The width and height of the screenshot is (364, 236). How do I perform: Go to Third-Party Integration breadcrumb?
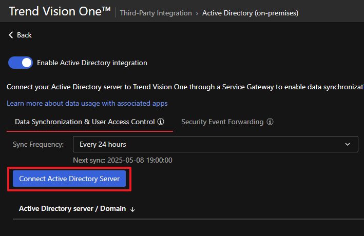156,13
